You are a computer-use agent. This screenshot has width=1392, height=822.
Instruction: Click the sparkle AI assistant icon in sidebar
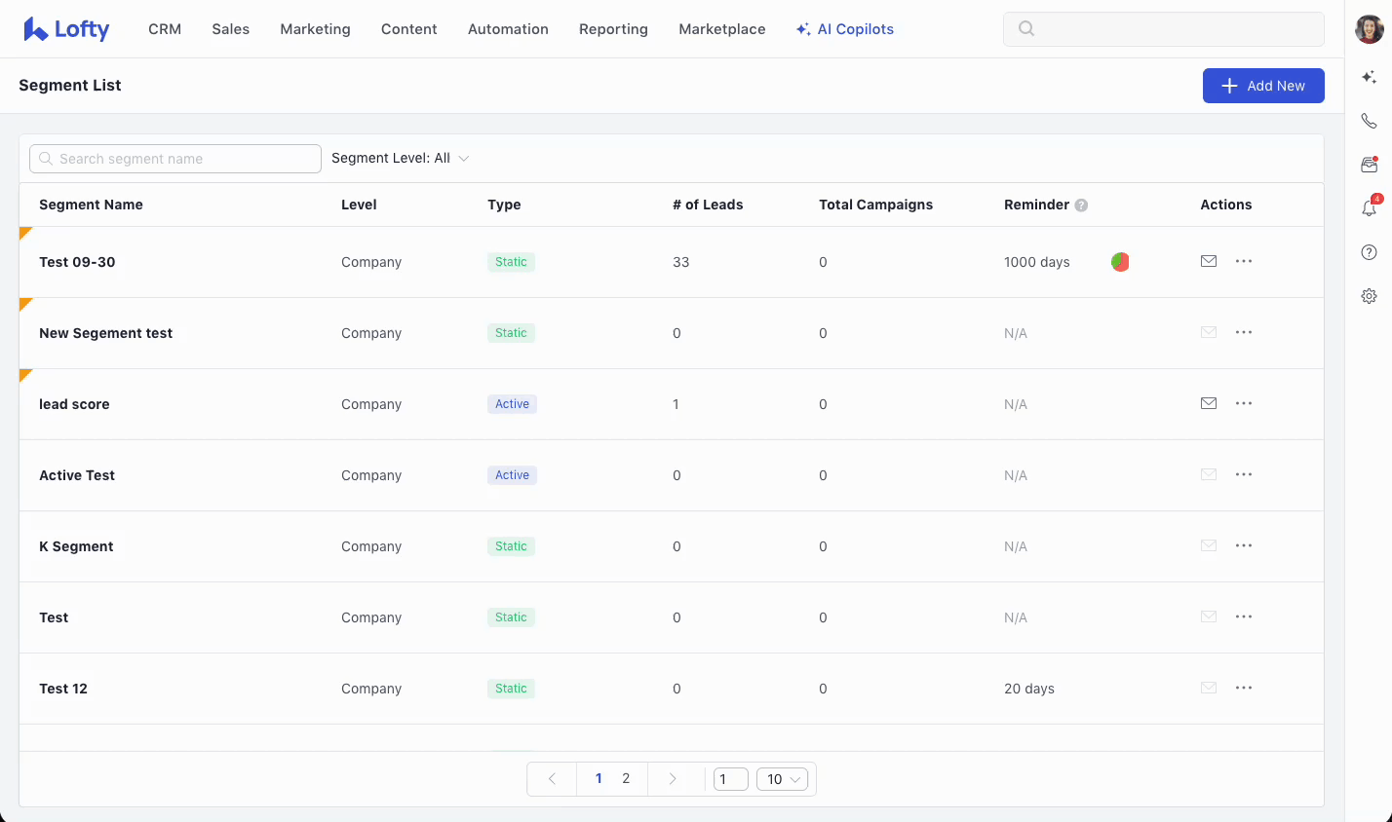[1369, 77]
